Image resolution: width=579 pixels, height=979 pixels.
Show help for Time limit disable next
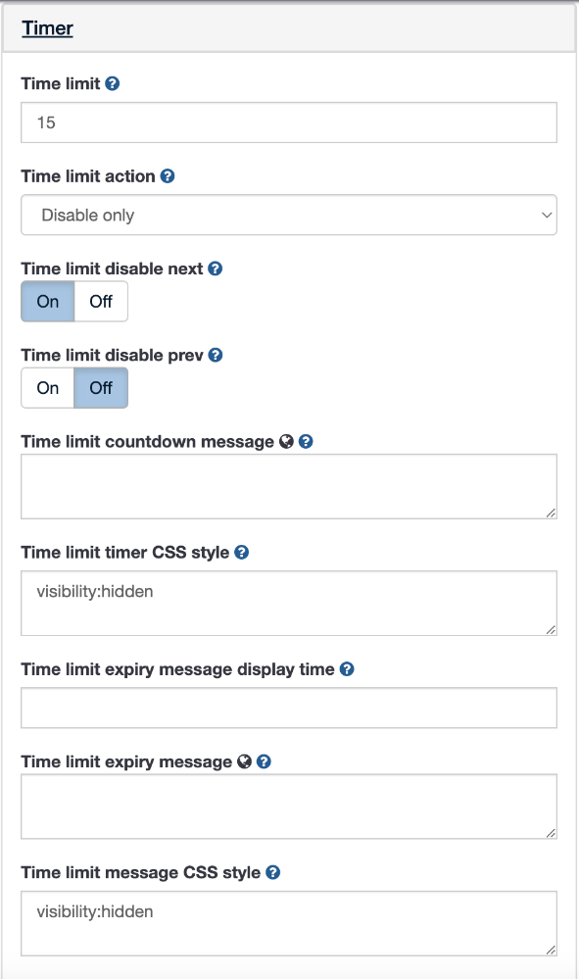[x=216, y=269]
